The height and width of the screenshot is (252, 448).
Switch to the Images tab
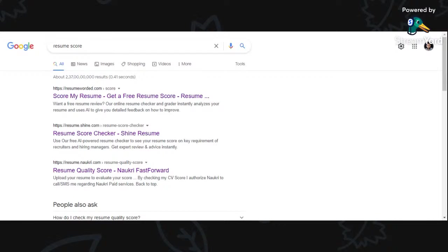(104, 64)
